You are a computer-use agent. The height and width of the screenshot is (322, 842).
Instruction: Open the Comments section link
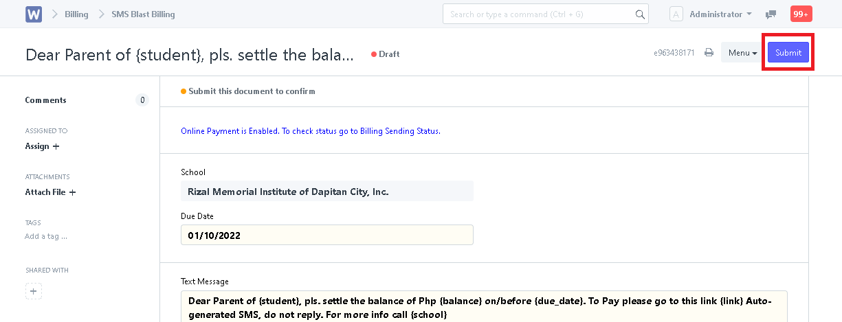point(46,100)
